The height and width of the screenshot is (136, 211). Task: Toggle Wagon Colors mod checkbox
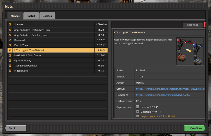coord(10,71)
